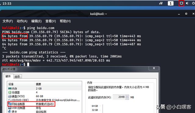Open the 查看(V) terminal menu
Image resolution: width=195 pixels, height=113 pixels.
pos(51,21)
